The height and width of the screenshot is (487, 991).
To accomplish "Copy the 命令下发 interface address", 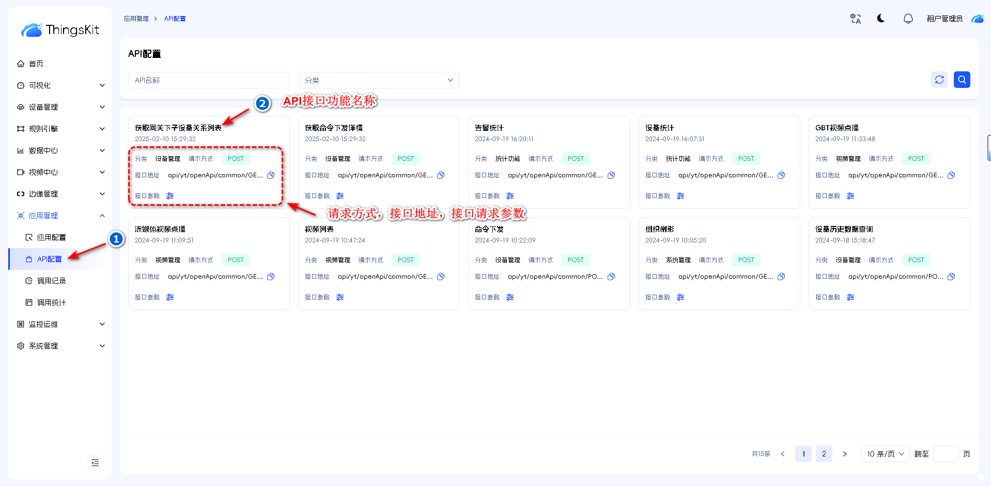I will 611,277.
